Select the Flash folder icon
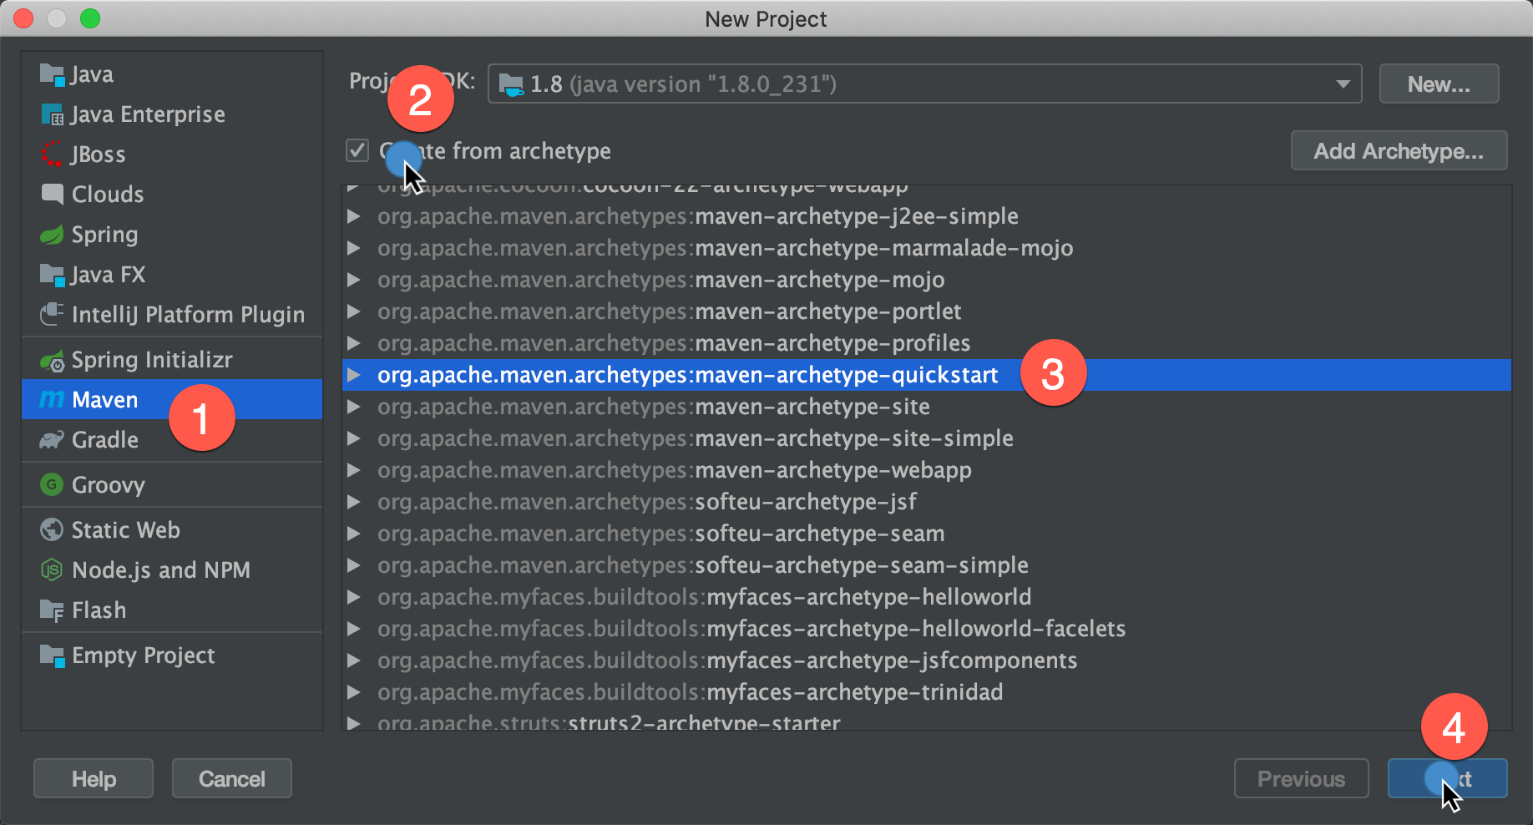The image size is (1533, 825). [x=52, y=610]
